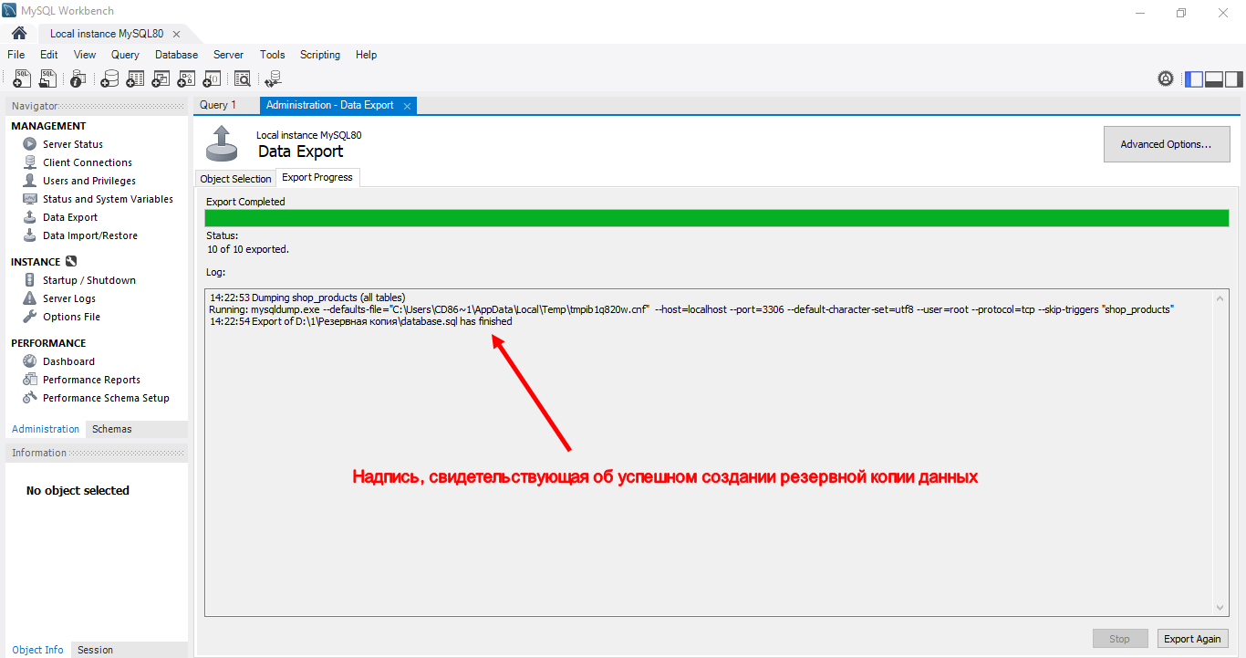Viewport: 1246px width, 658px height.
Task: Search table data toolbar icon
Action: [242, 79]
